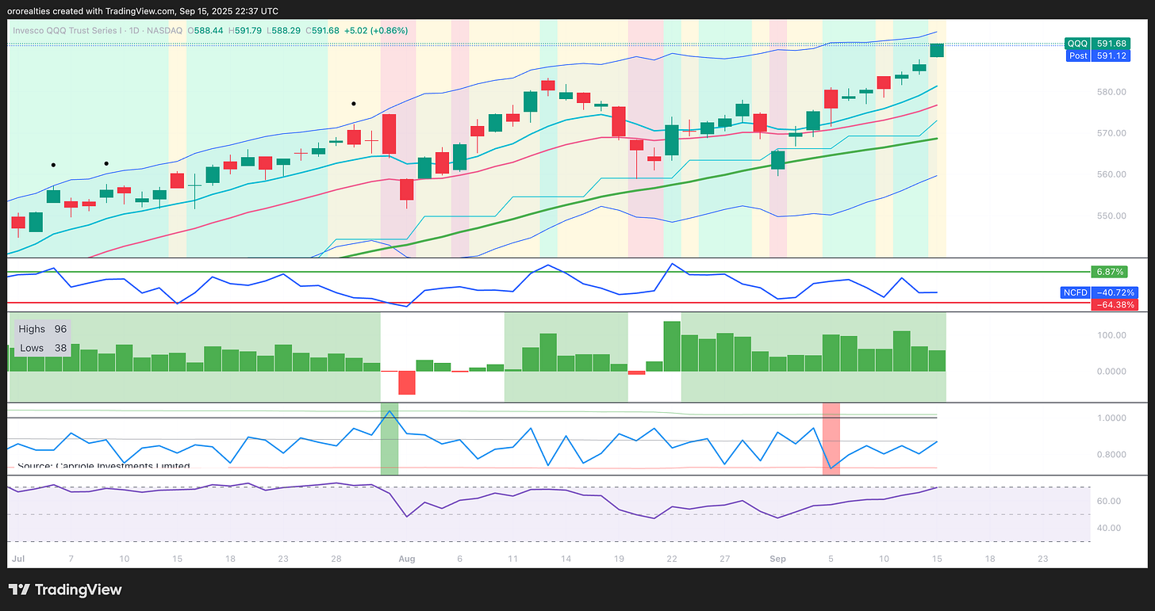Viewport: 1155px width, 611px height.
Task: Click the TradingView logo at bottom left
Action: click(65, 590)
